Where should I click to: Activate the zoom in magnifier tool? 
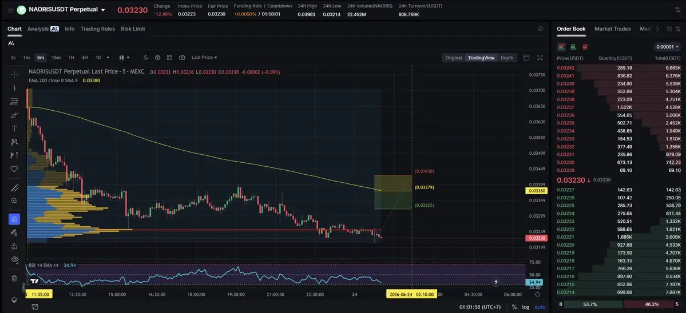point(14,201)
